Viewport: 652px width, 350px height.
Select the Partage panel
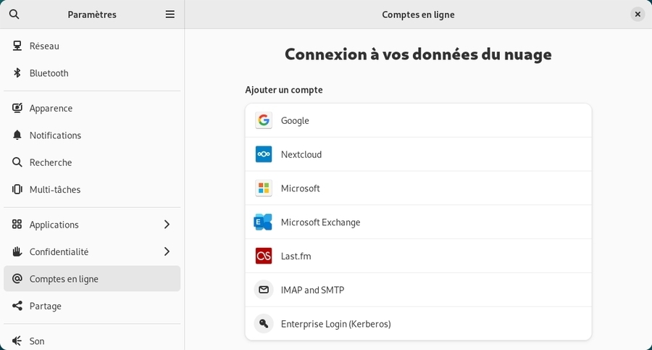click(x=92, y=306)
